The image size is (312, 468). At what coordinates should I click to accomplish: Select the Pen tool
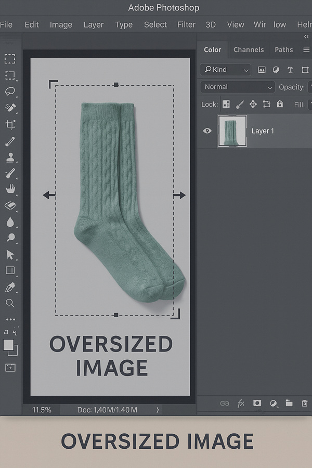[x=10, y=288]
